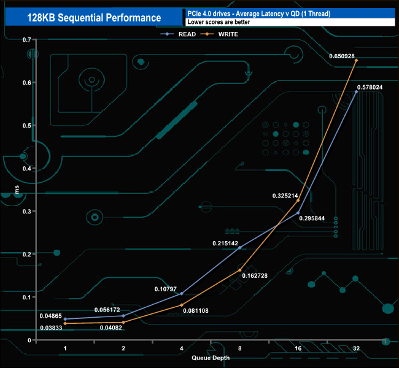Image resolution: width=399 pixels, height=368 pixels.
Task: Click the read data point at queue depth 8
Action: point(239,247)
